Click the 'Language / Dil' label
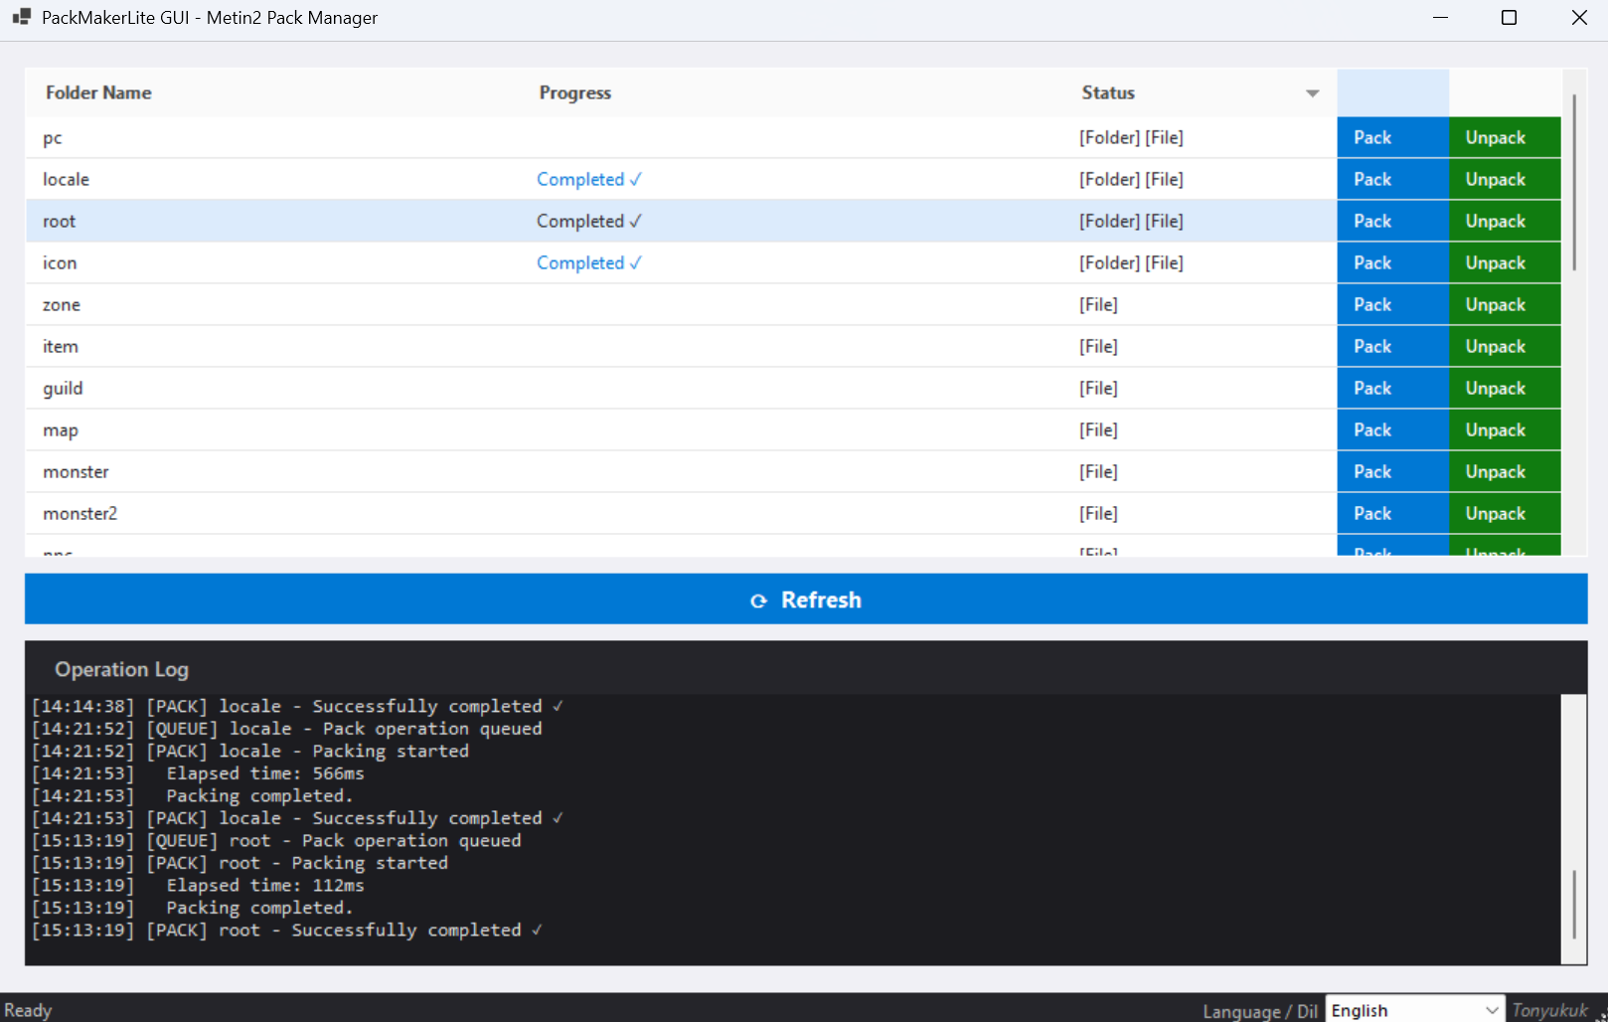1608x1022 pixels. [1260, 1011]
